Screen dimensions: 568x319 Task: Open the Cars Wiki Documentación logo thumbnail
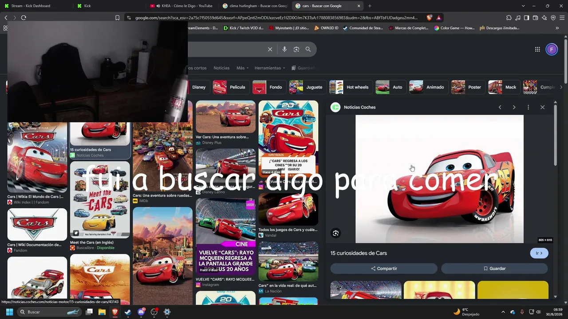pyautogui.click(x=37, y=224)
